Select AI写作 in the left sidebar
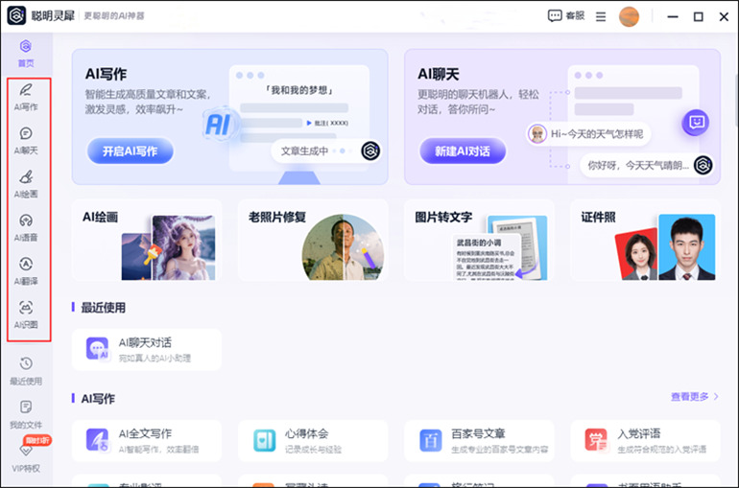739x488 pixels. (x=26, y=98)
